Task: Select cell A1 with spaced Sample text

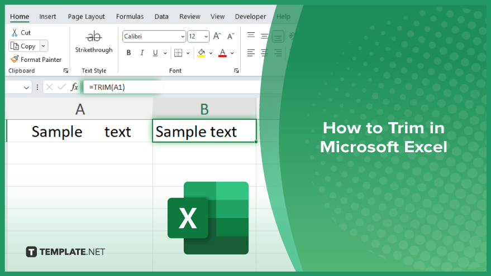Action: point(80,131)
